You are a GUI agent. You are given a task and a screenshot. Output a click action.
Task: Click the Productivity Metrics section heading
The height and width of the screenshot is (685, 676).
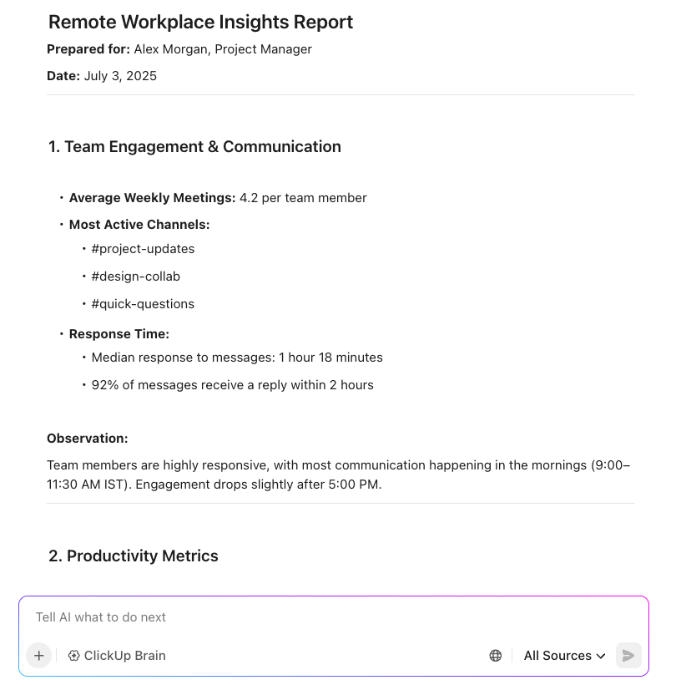point(133,556)
